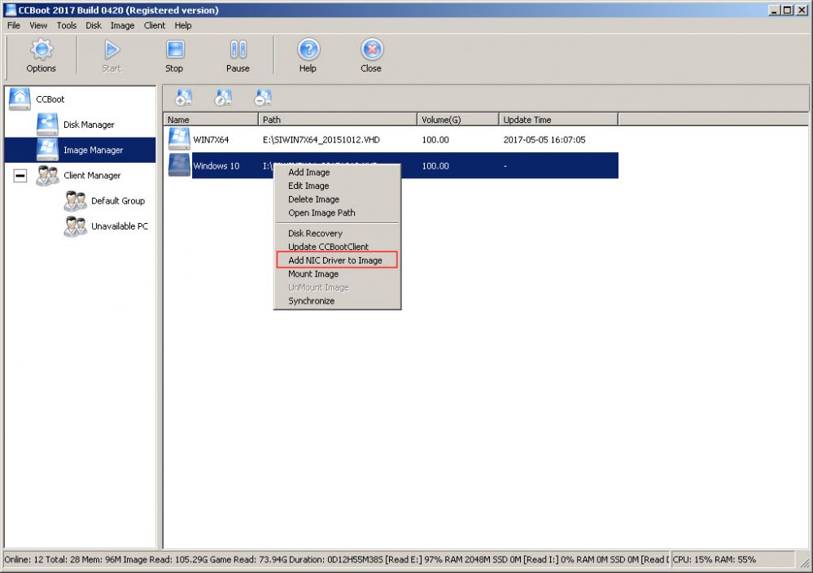Click the Pause toolbar icon

pyautogui.click(x=238, y=50)
